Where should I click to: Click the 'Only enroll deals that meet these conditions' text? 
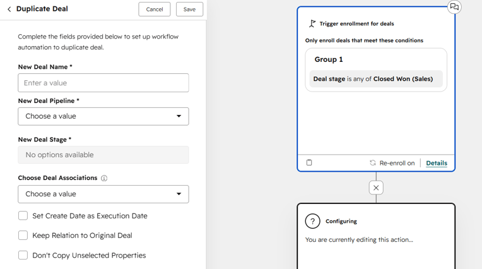[x=364, y=40]
